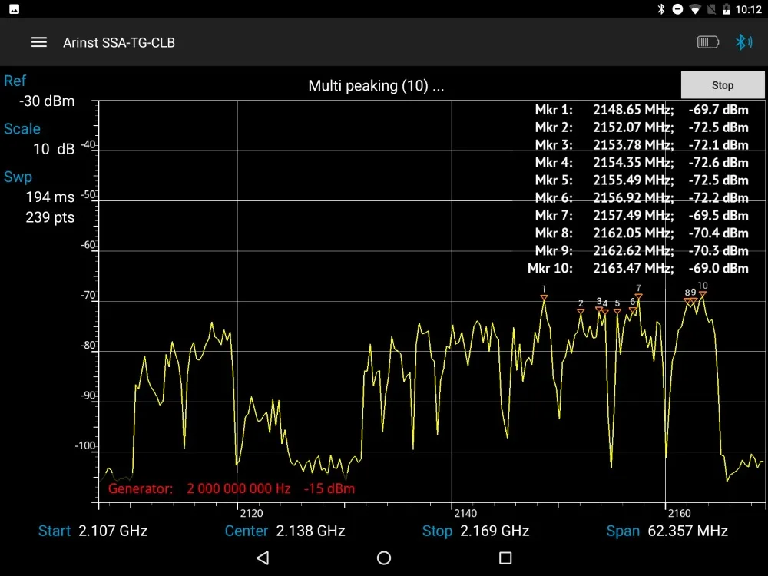Tap the -70 amplitude axis label

click(x=88, y=296)
